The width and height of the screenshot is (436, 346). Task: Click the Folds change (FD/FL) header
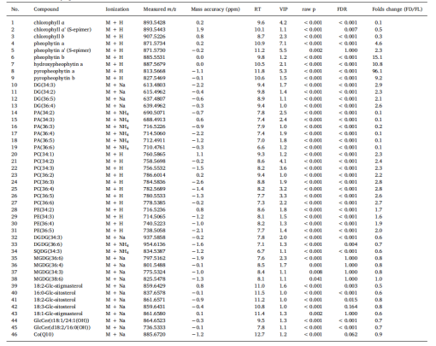(398, 9)
